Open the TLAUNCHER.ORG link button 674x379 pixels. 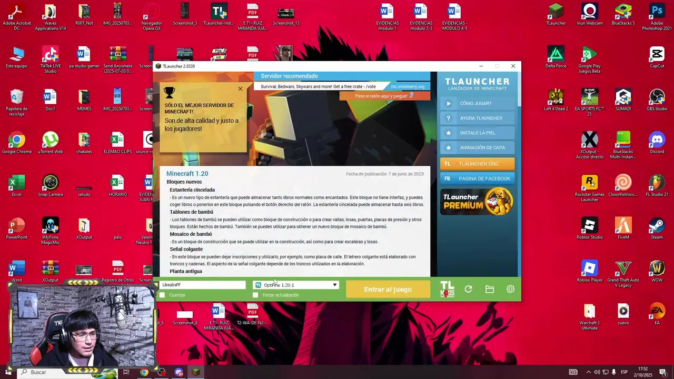(477, 164)
